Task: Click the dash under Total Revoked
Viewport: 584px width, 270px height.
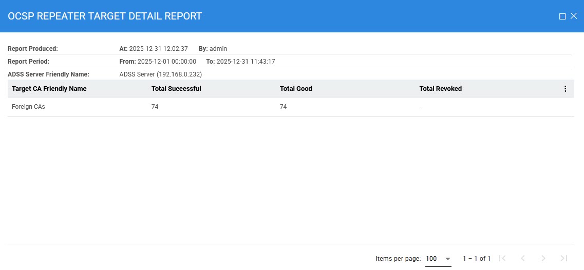Action: click(x=421, y=107)
